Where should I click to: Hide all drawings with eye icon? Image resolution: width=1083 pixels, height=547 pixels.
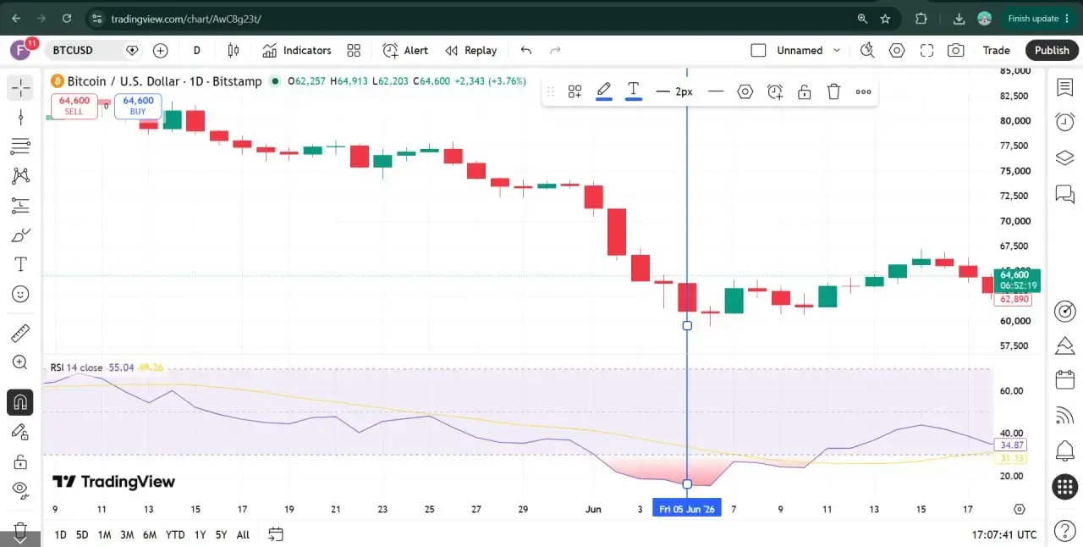20,489
